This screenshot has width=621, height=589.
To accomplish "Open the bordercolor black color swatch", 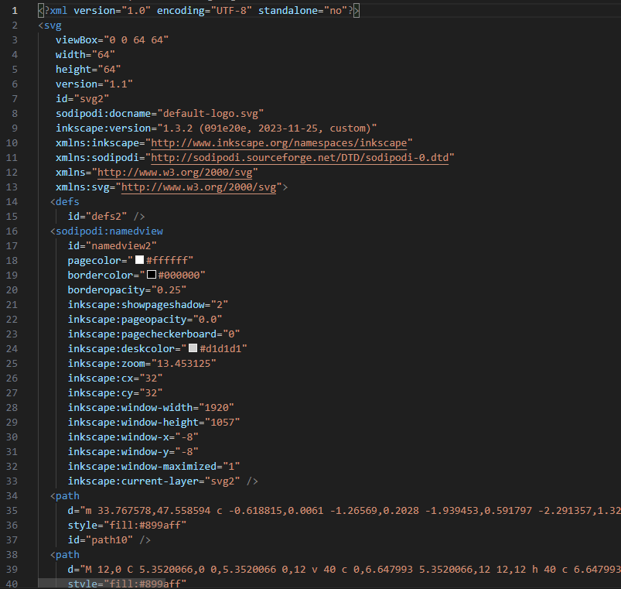I will tap(152, 275).
